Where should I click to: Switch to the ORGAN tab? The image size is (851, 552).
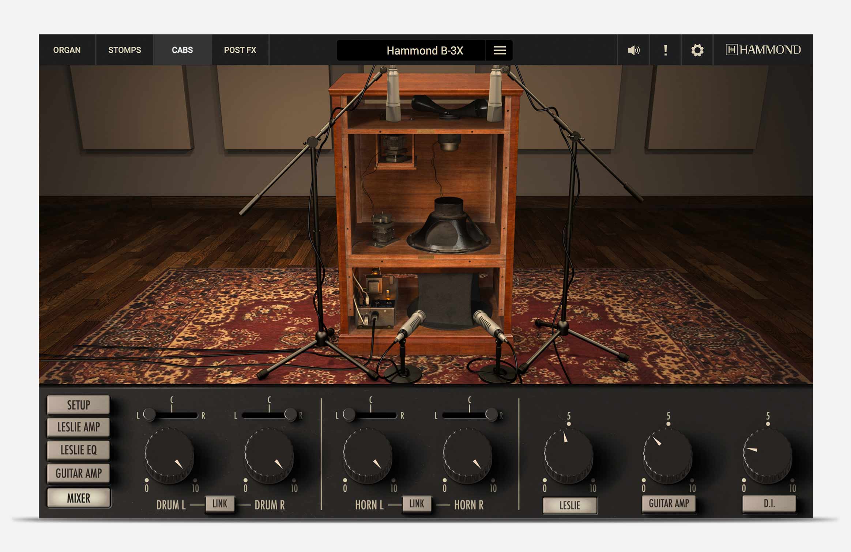[67, 50]
